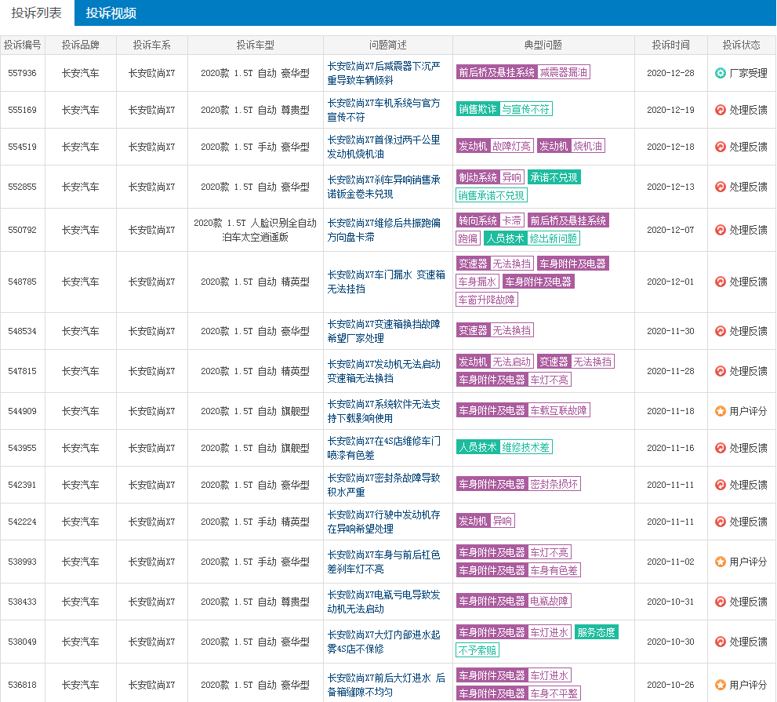777x702 pixels.
Task: Open complaint 长安欧尚X7电瓶亏电导致发动机无法启动
Action: click(x=384, y=602)
